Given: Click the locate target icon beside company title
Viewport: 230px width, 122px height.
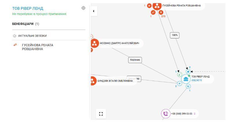Looking at the screenshot, I should pyautogui.click(x=84, y=8).
